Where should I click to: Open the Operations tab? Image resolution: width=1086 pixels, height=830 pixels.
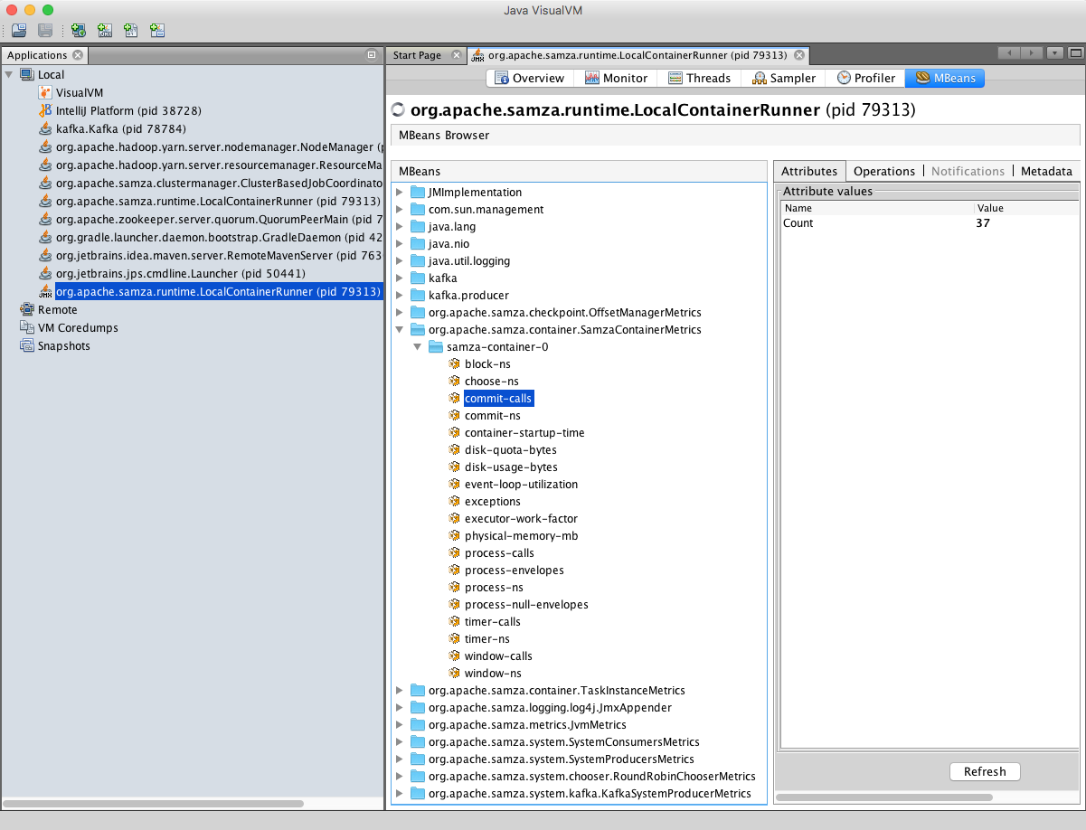883,171
